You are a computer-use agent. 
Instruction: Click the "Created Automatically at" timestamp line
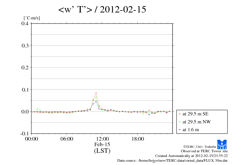click(191, 156)
